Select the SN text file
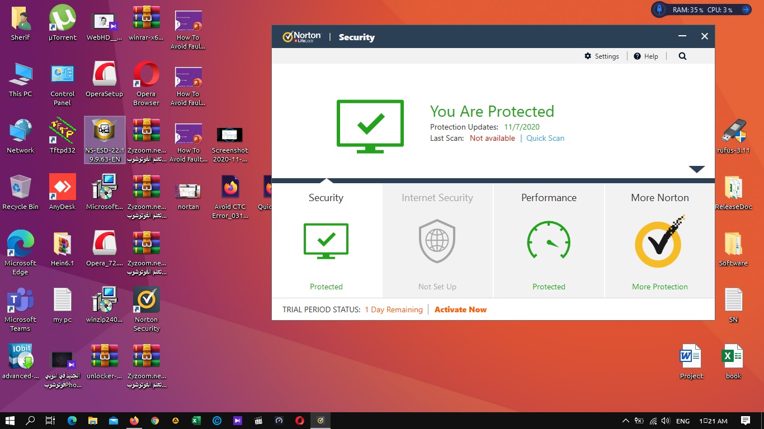764x429 pixels. pos(733,305)
